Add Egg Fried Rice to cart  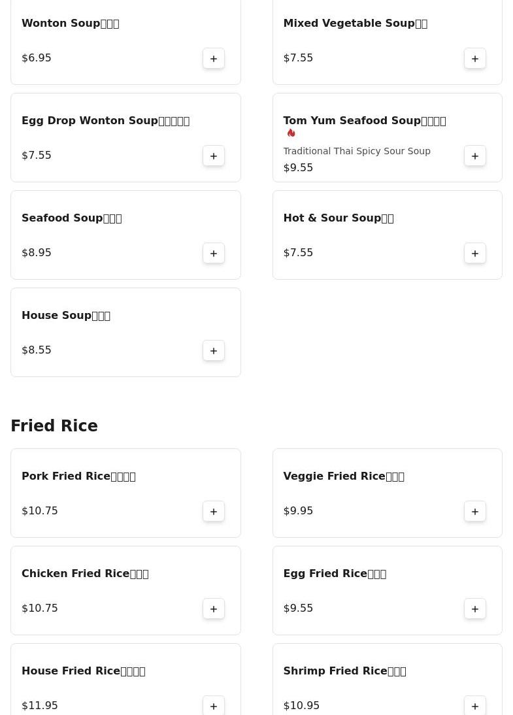pos(474,608)
